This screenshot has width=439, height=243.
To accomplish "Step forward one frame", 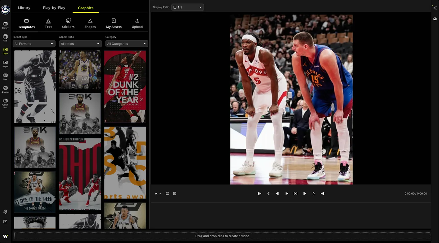I will click(x=305, y=194).
